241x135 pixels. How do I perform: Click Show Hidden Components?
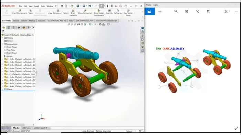coord(99,13)
